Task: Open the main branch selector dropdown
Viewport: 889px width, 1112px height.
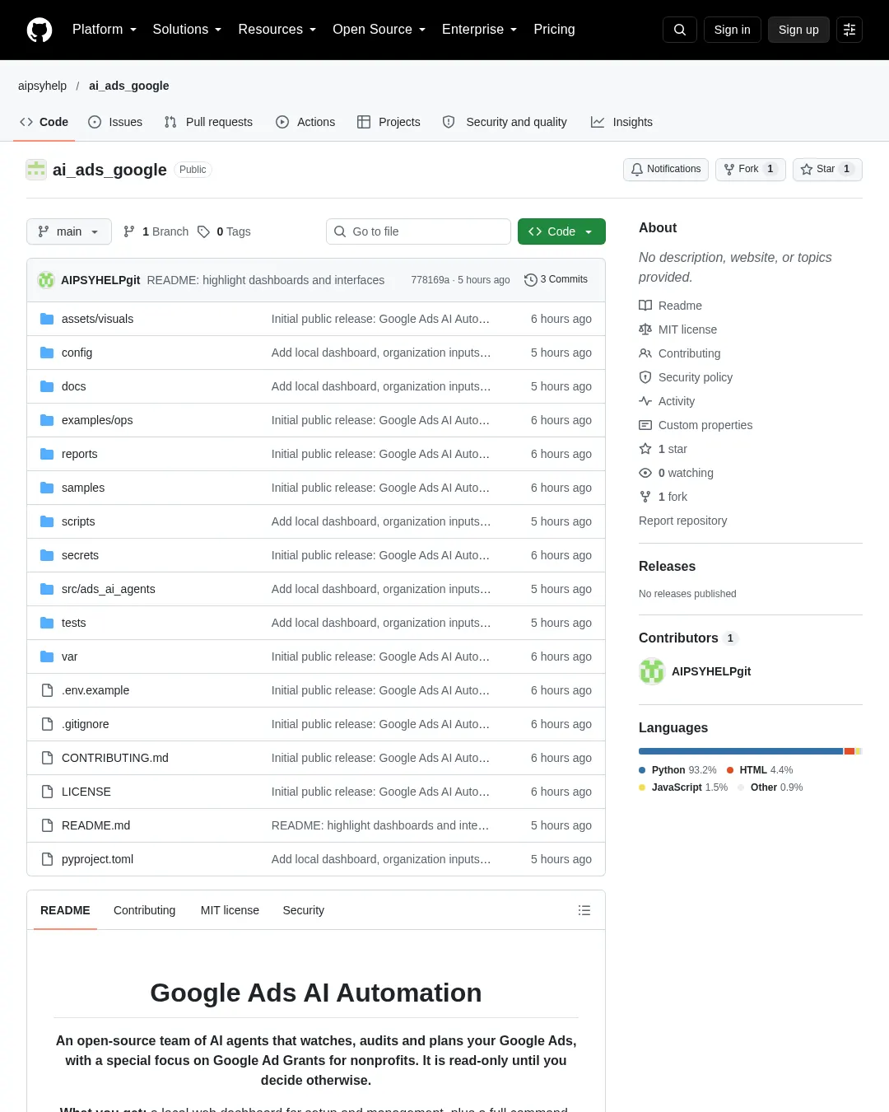Action: [68, 231]
